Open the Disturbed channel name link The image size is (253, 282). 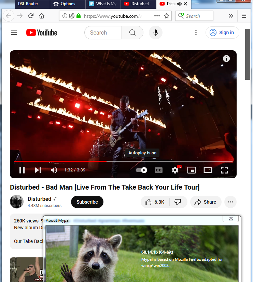tap(40, 199)
